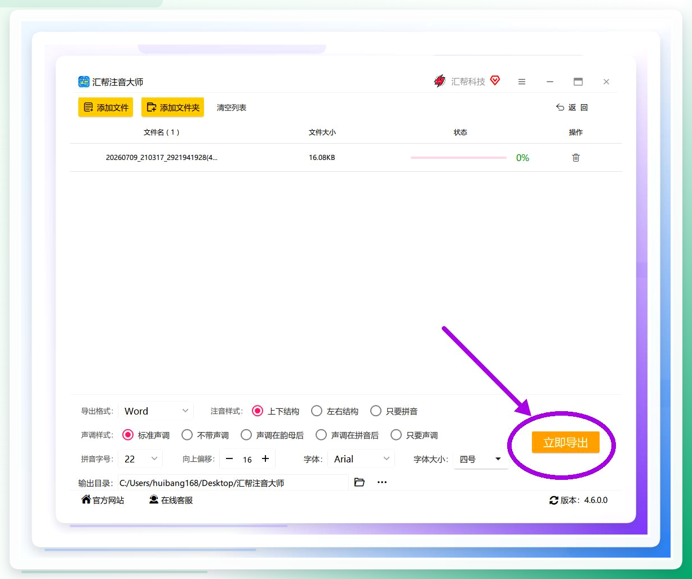Image resolution: width=692 pixels, height=579 pixels.
Task: Decrease 向上偏移 with minus button
Action: pos(229,459)
